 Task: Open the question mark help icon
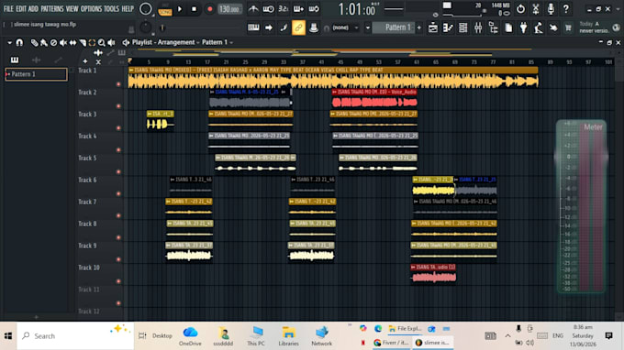pos(566,9)
